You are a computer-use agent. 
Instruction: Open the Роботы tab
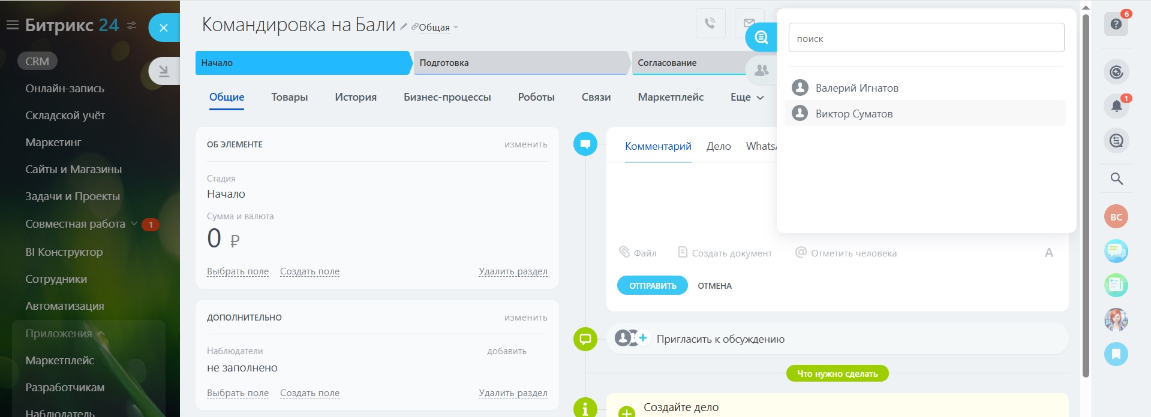[x=536, y=97]
